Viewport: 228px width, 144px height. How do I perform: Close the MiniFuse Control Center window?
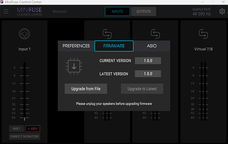point(223,2)
